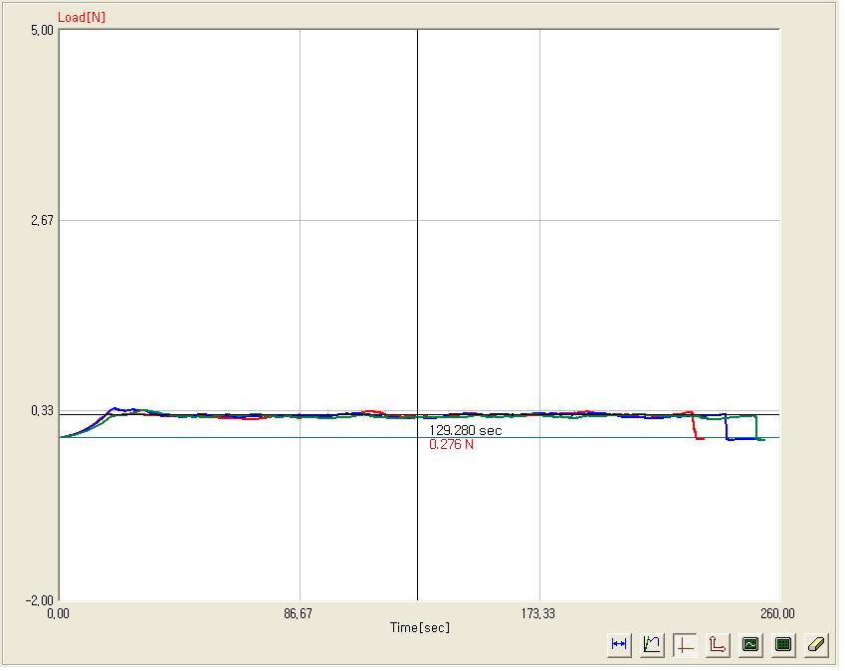The height and width of the screenshot is (671, 845).
Task: Click the 173.33 X-axis tick label
Action: pos(538,613)
